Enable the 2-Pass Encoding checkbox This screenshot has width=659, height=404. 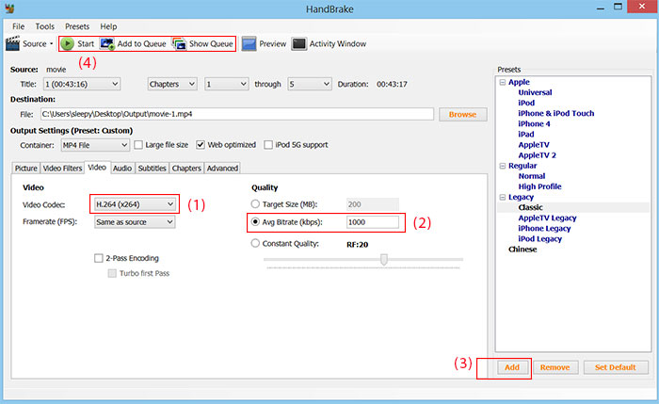98,258
